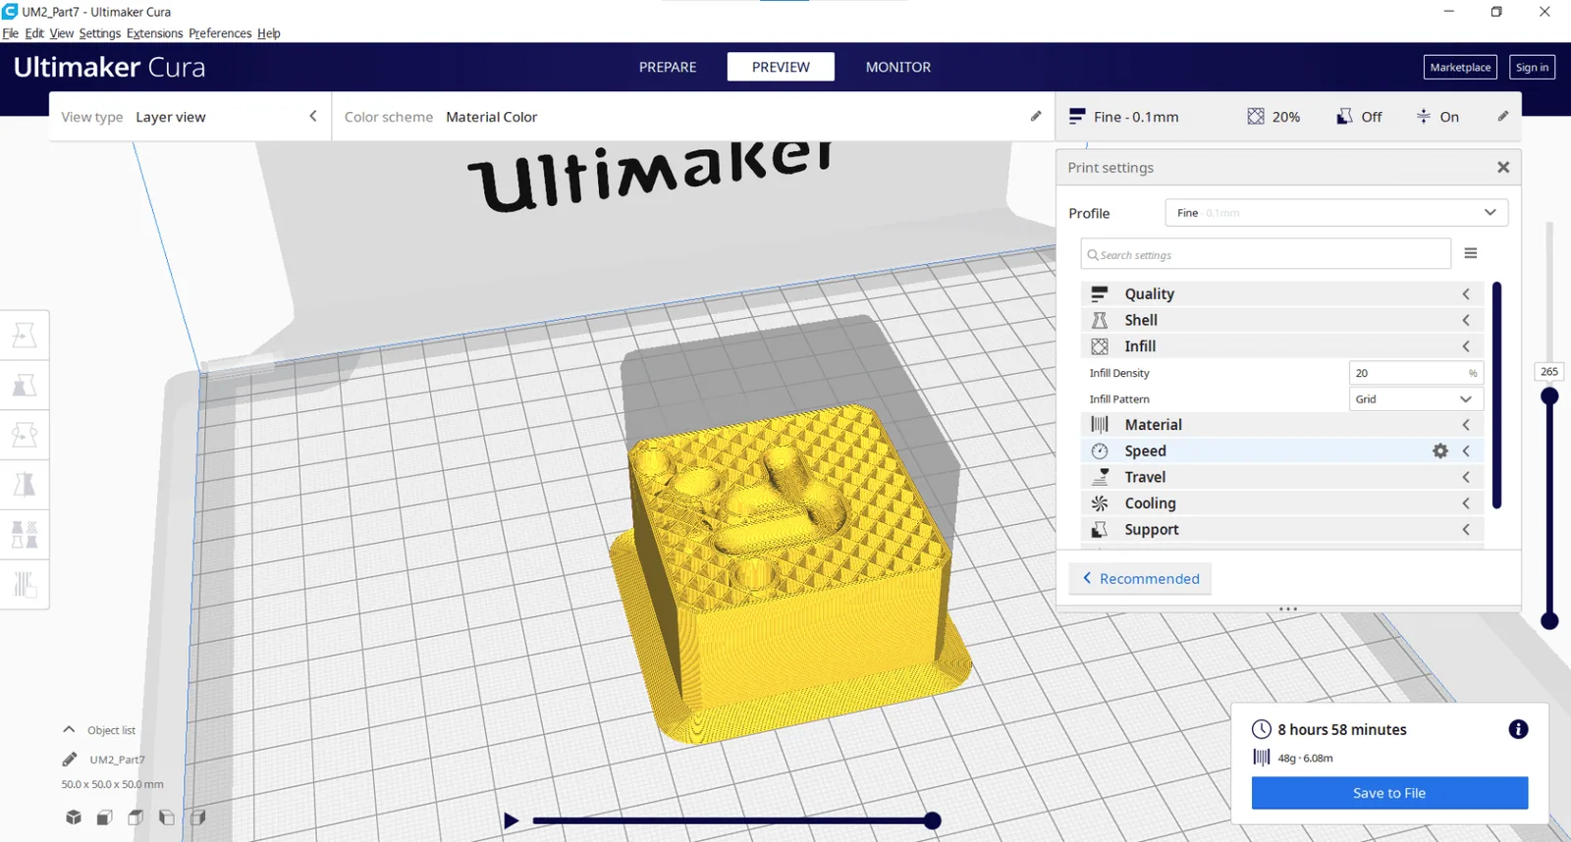This screenshot has height=842, width=1571.
Task: Select the PREVIEW stage tab
Action: pyautogui.click(x=781, y=67)
